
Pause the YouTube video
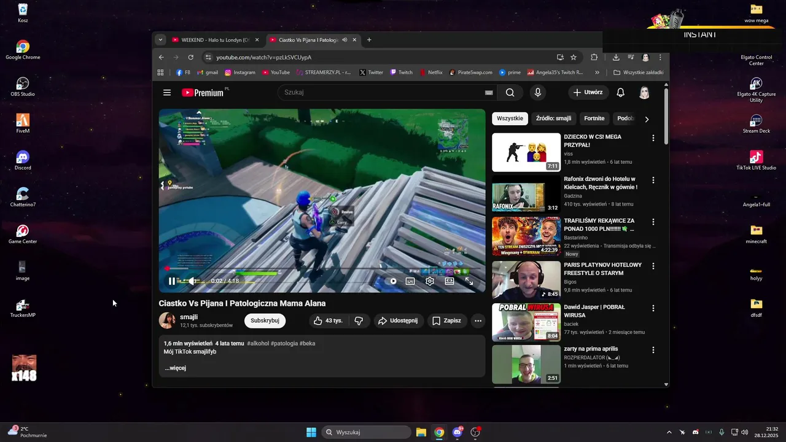pyautogui.click(x=172, y=281)
